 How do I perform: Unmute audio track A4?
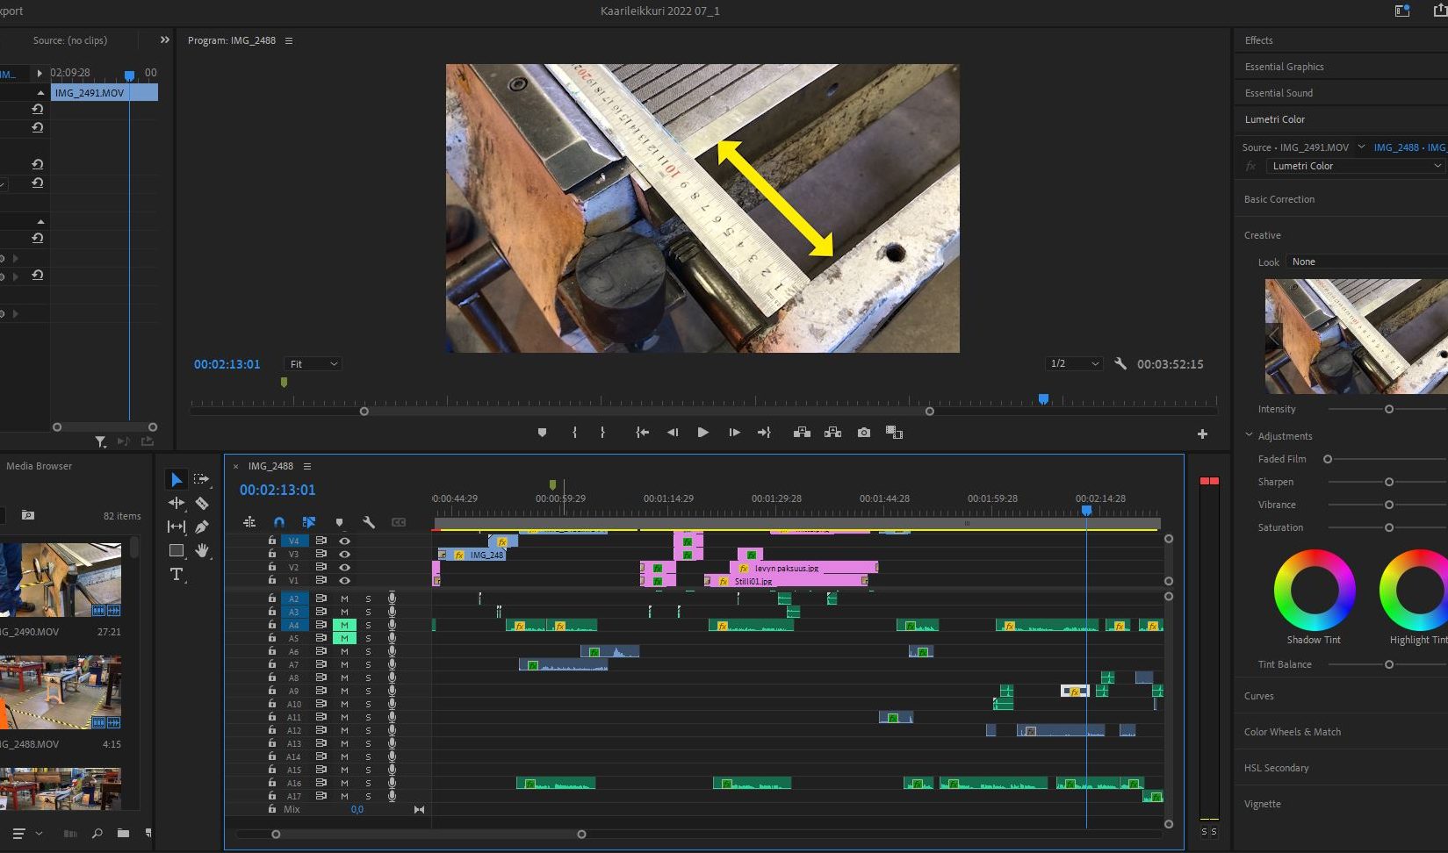(344, 625)
